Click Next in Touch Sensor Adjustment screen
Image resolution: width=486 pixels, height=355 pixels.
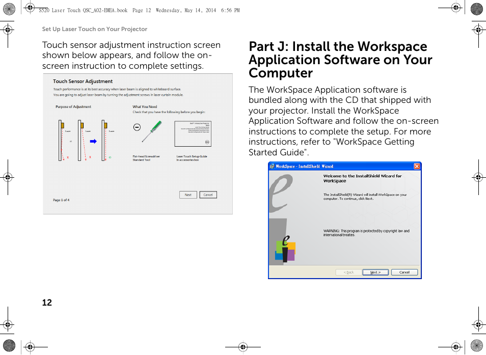(188, 195)
